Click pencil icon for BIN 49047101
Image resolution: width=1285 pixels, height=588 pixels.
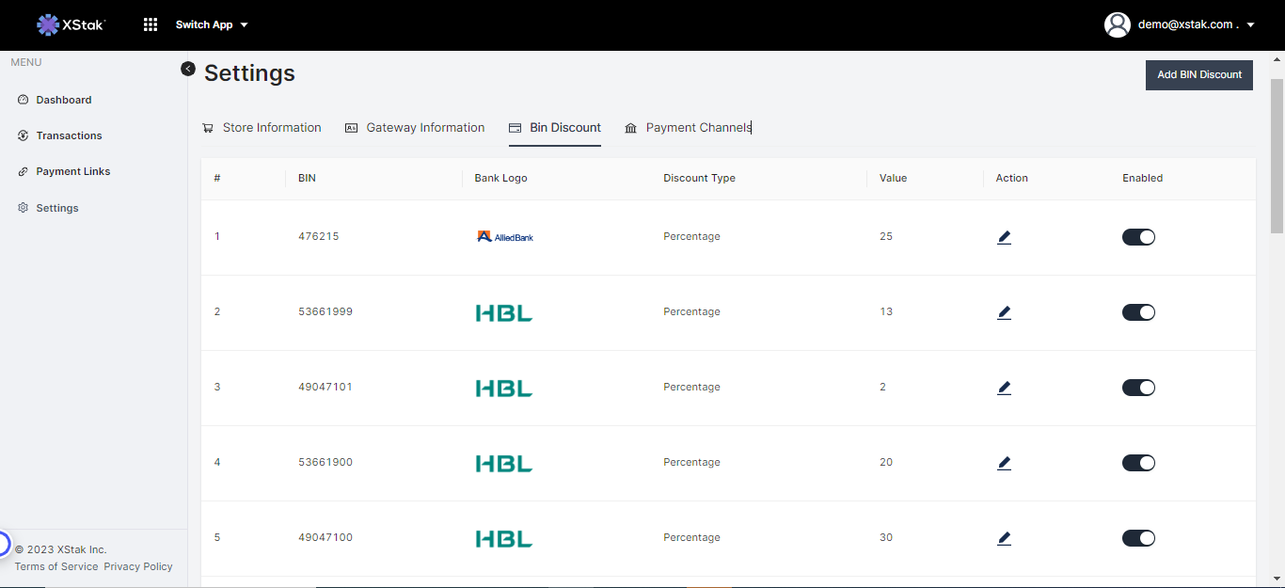(1004, 388)
